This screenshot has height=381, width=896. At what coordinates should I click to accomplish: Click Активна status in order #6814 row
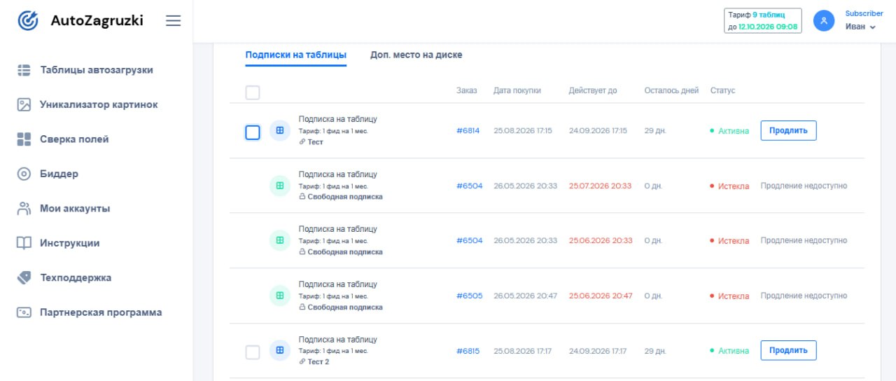pyautogui.click(x=729, y=131)
